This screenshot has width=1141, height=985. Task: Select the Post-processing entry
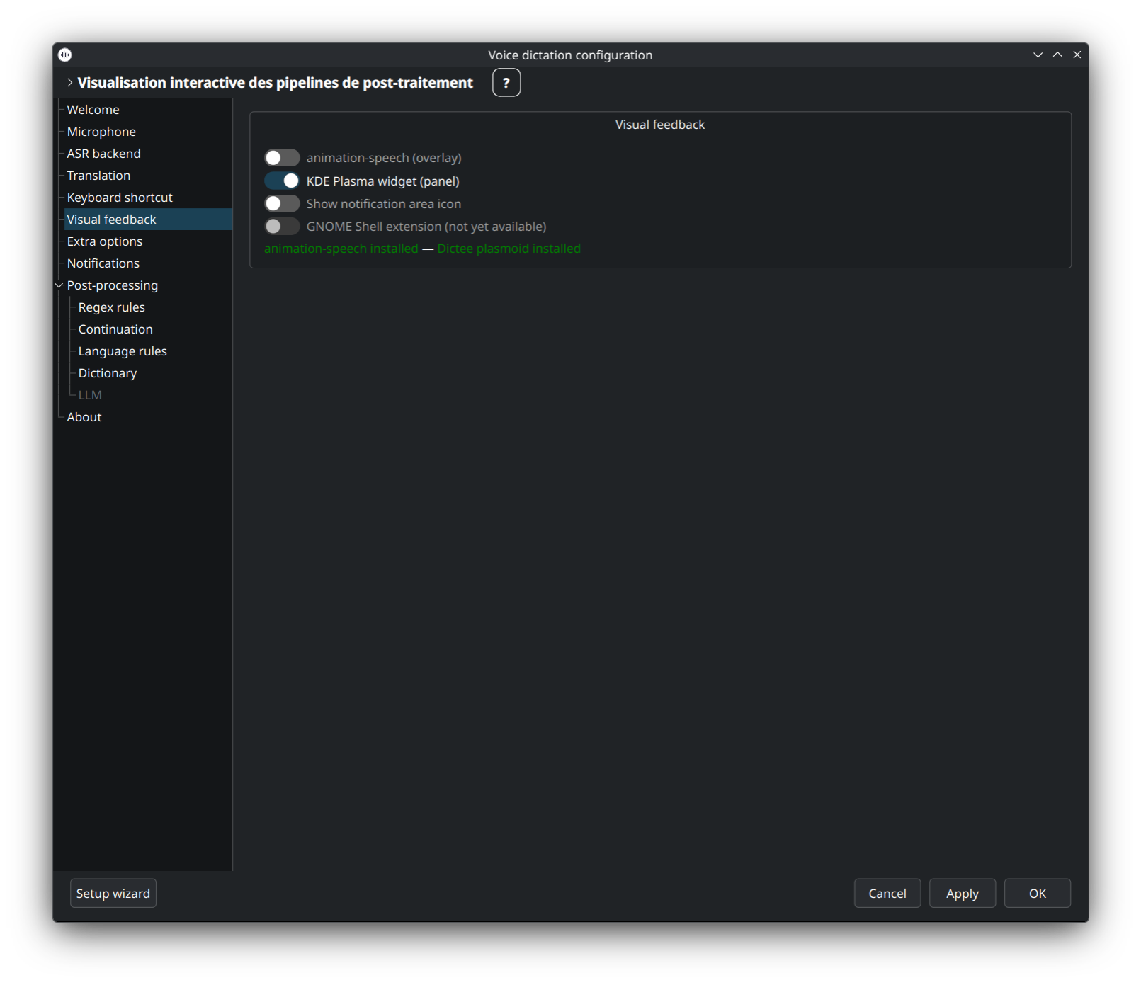click(x=113, y=285)
